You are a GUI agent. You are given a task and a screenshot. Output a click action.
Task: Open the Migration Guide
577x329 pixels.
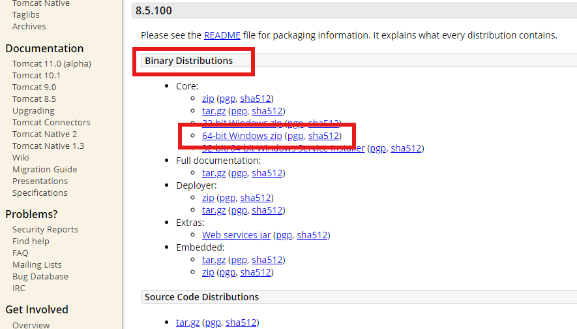click(45, 170)
